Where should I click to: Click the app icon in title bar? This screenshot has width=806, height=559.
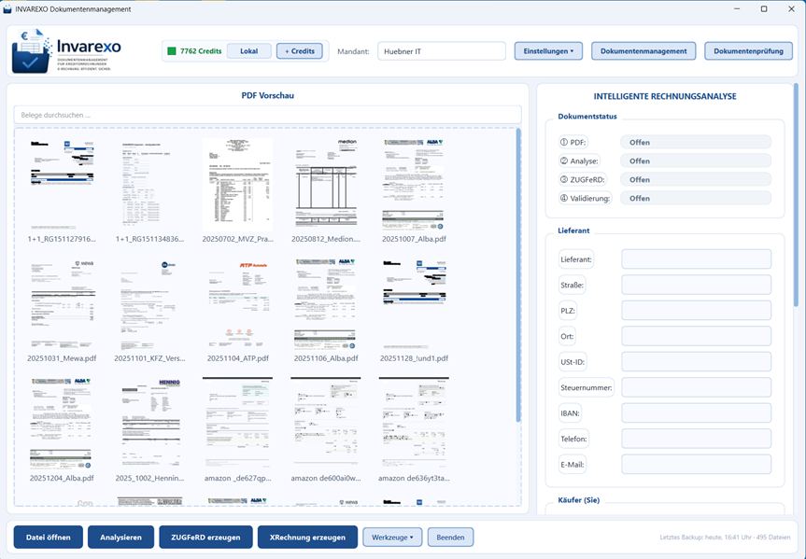coord(7,8)
